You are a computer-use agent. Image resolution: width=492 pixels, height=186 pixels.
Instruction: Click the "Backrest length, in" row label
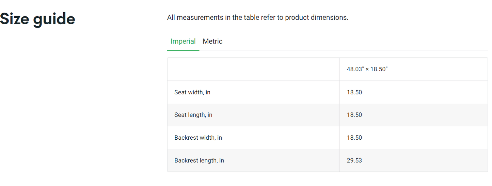[x=199, y=160]
